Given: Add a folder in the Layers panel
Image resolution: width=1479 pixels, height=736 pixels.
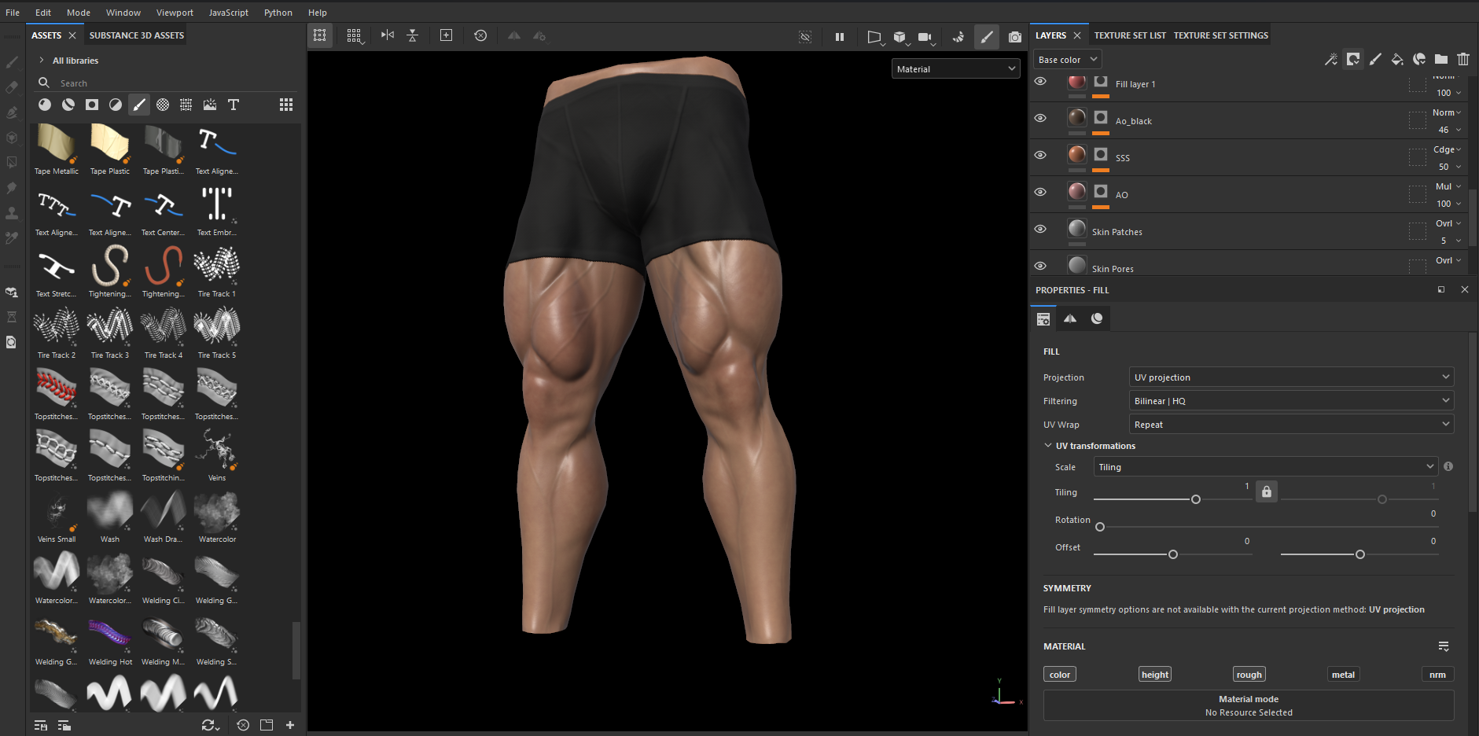Looking at the screenshot, I should tap(1440, 59).
